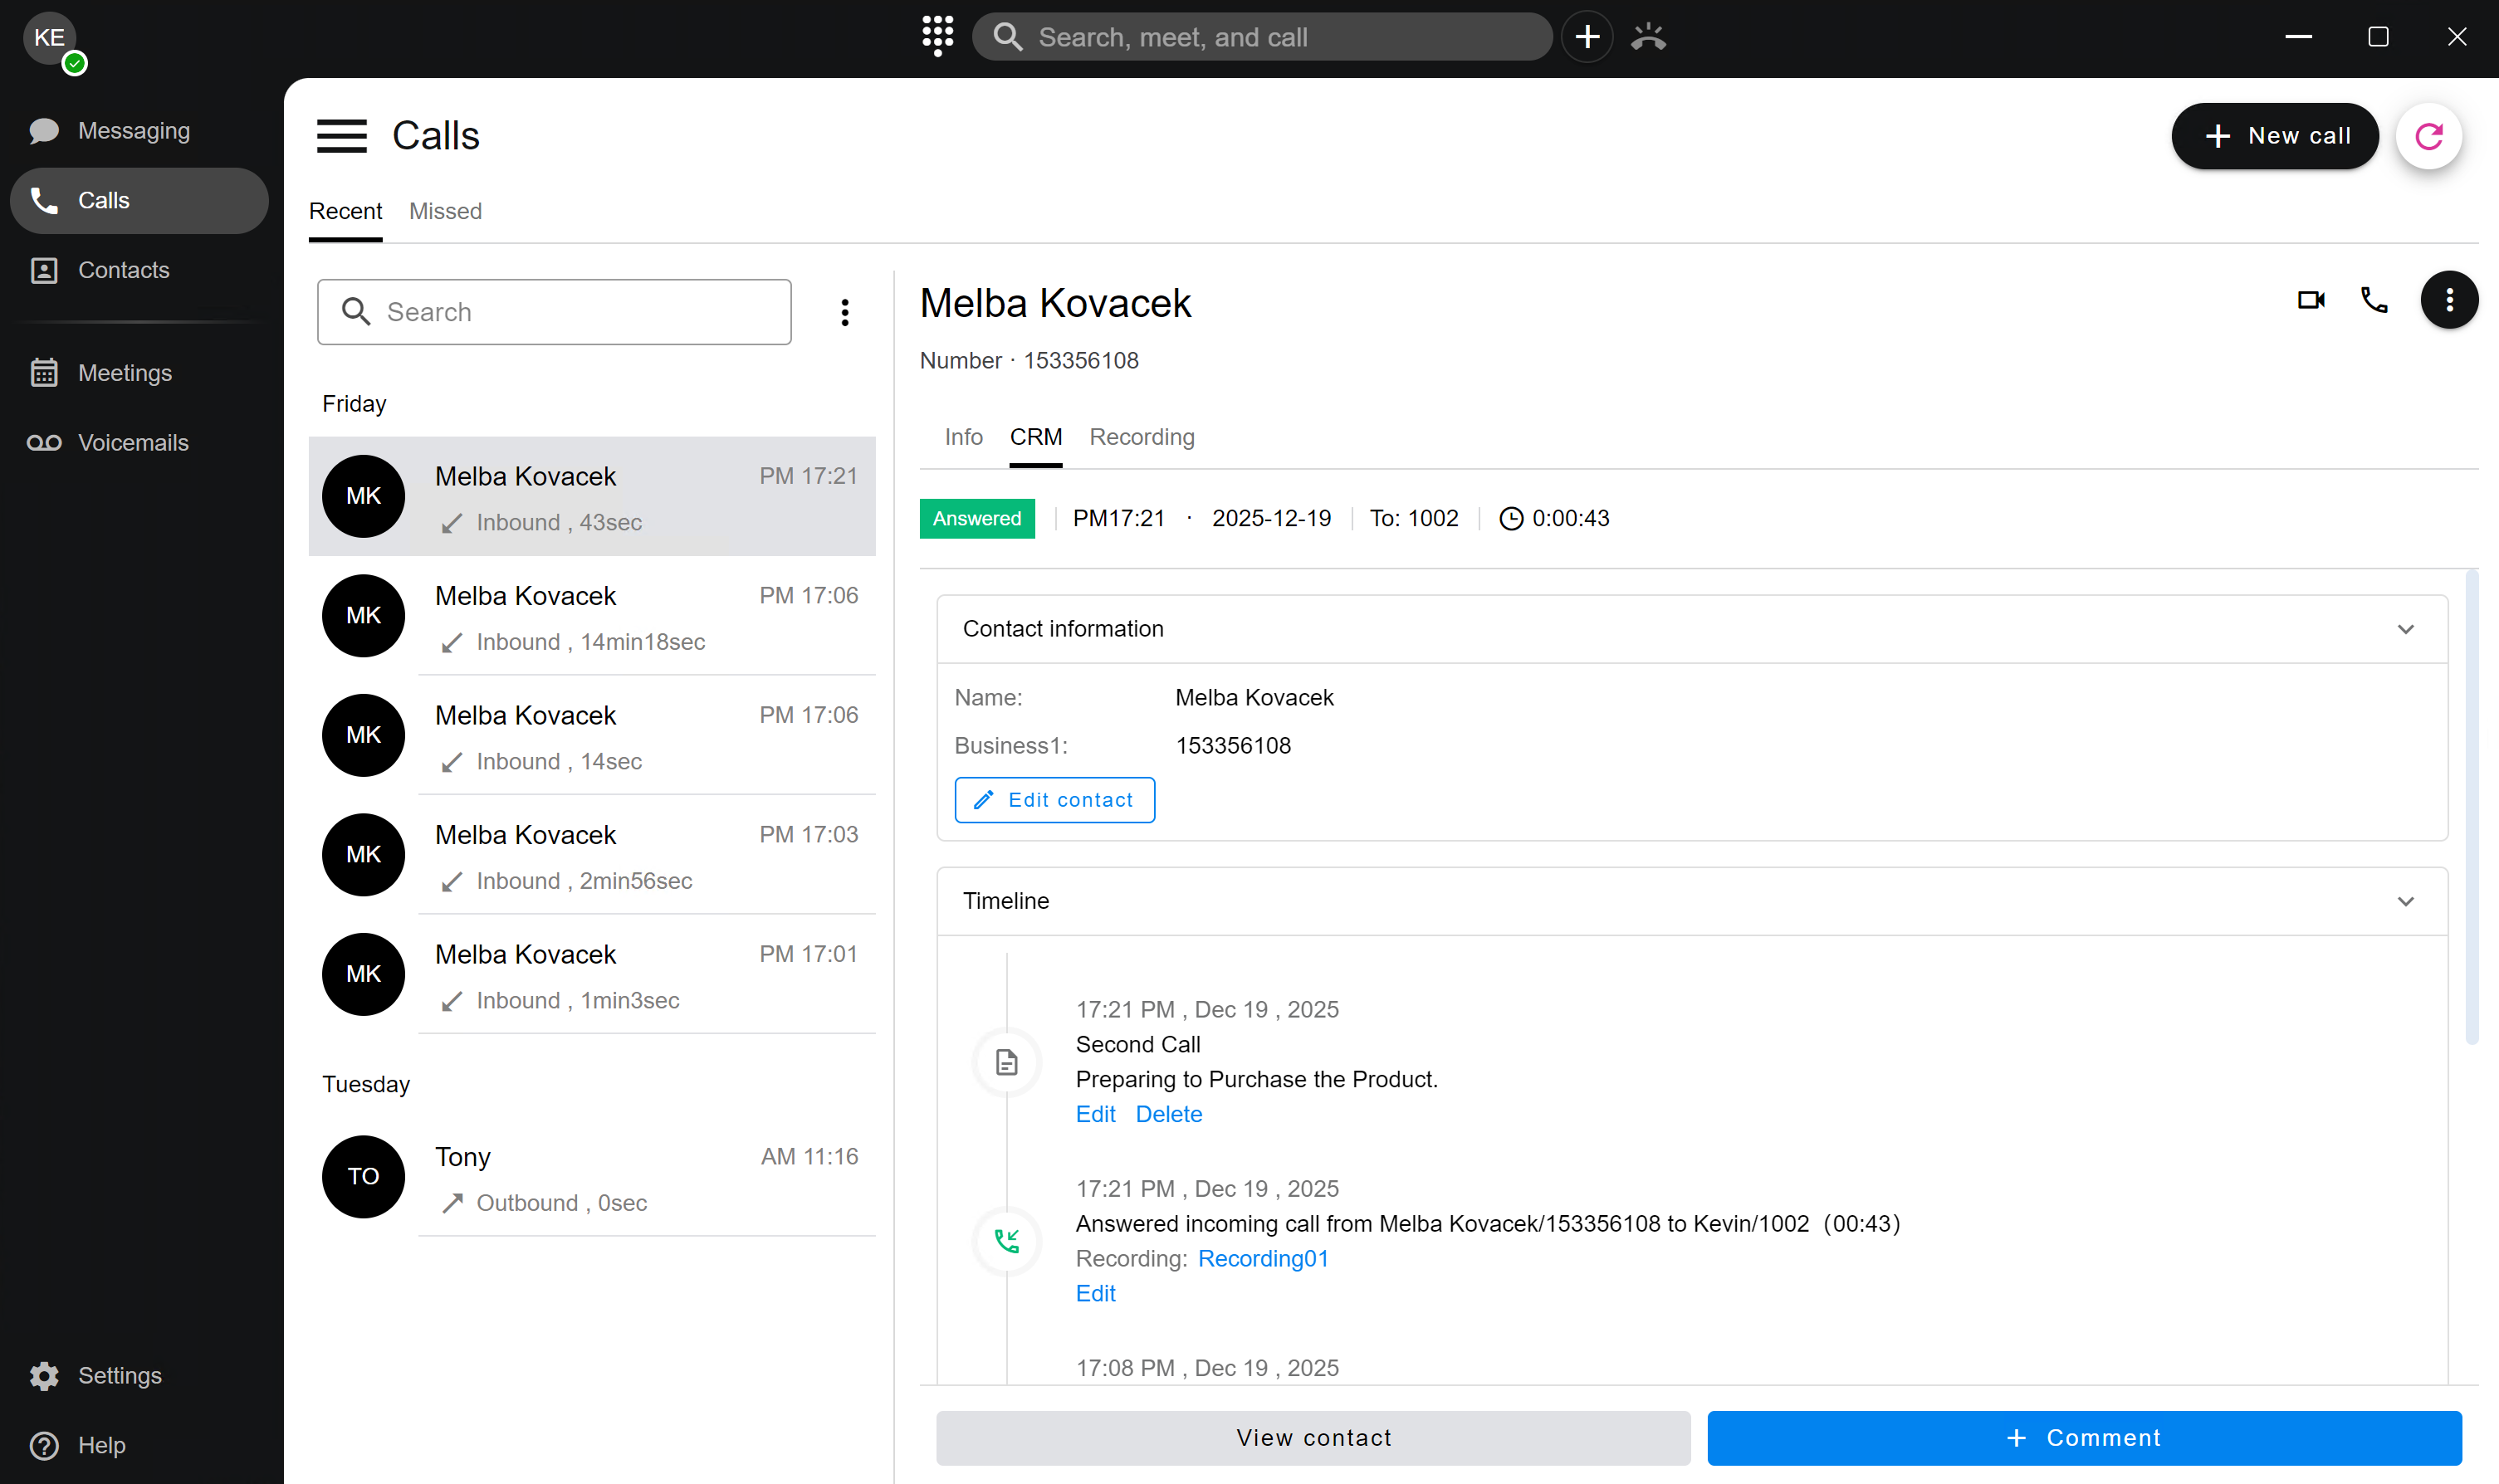Open the Recording tab
Viewport: 2499px width, 1484px height.
pyautogui.click(x=1141, y=437)
